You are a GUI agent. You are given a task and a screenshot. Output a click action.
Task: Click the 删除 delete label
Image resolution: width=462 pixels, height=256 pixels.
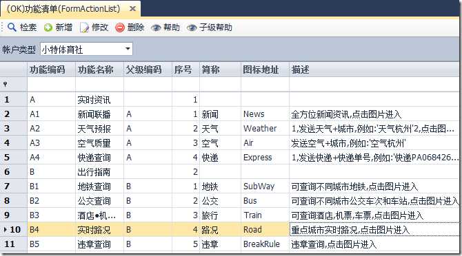click(x=136, y=28)
